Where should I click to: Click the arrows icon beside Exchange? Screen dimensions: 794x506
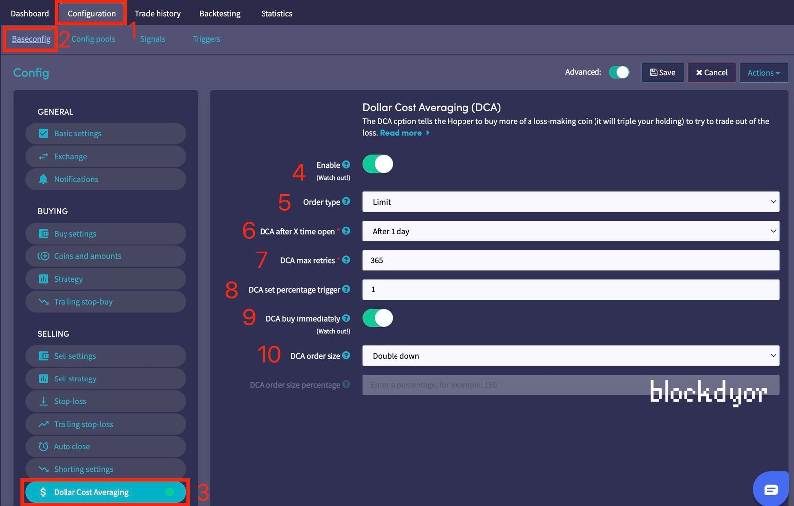[x=44, y=156]
